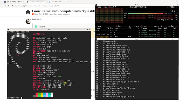Switch to the first browser tab with Chinese title
Image resolution: width=179 pixels, height=100 pixels.
pos(14,2)
